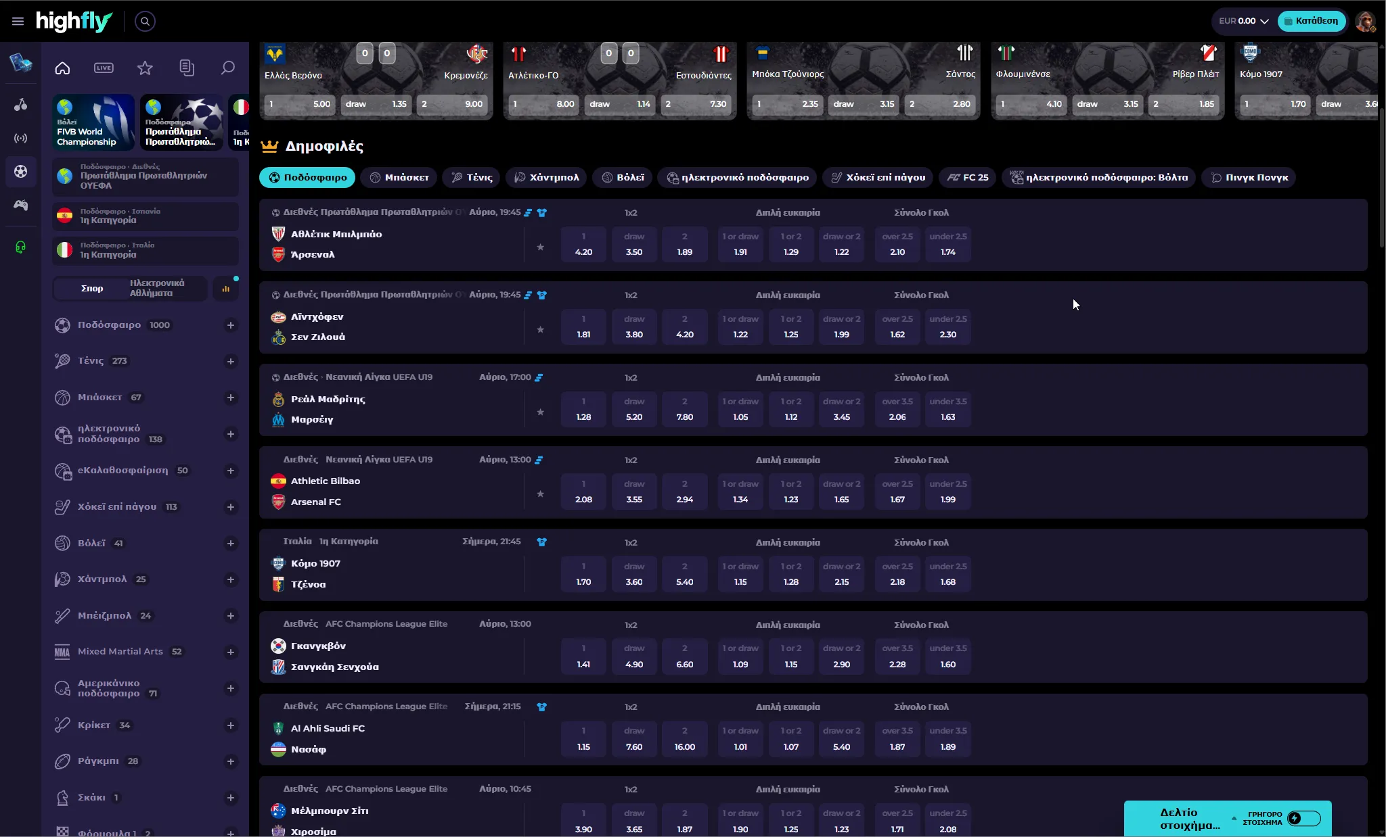
Task: Open the EUR 0.00 balance dropdown
Action: click(x=1243, y=22)
